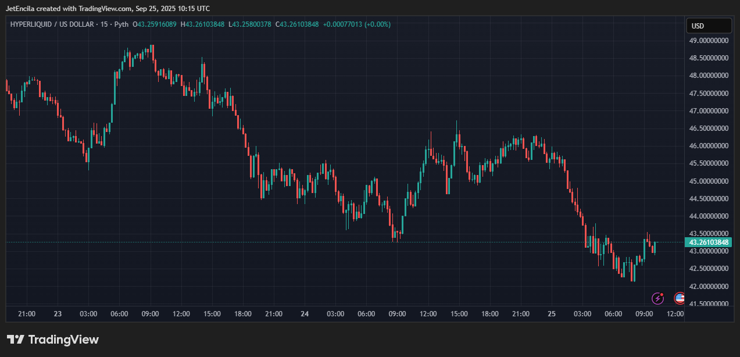Click the current price label 43.26103848
Viewport: 740px width, 357px height.
coord(709,242)
